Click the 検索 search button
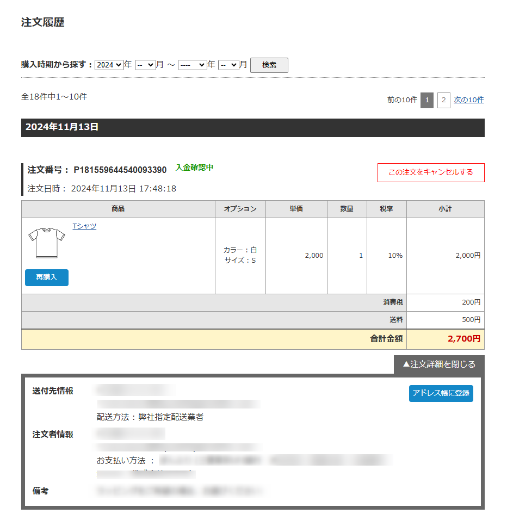Image resolution: width=507 pixels, height=520 pixels. (269, 65)
